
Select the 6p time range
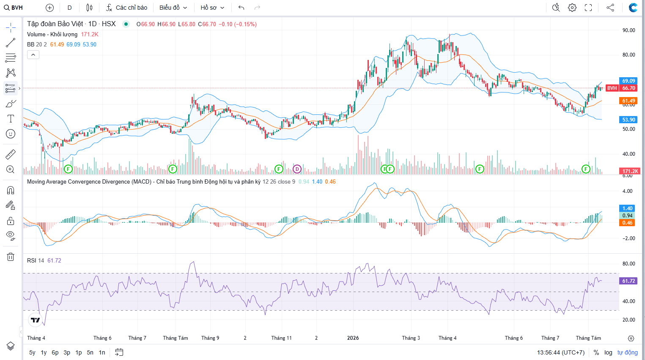(55, 352)
